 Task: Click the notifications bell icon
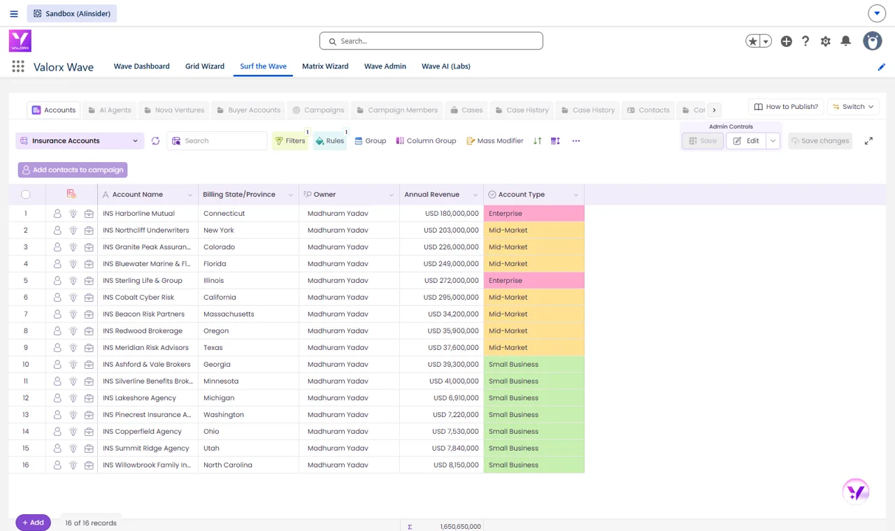coord(845,41)
